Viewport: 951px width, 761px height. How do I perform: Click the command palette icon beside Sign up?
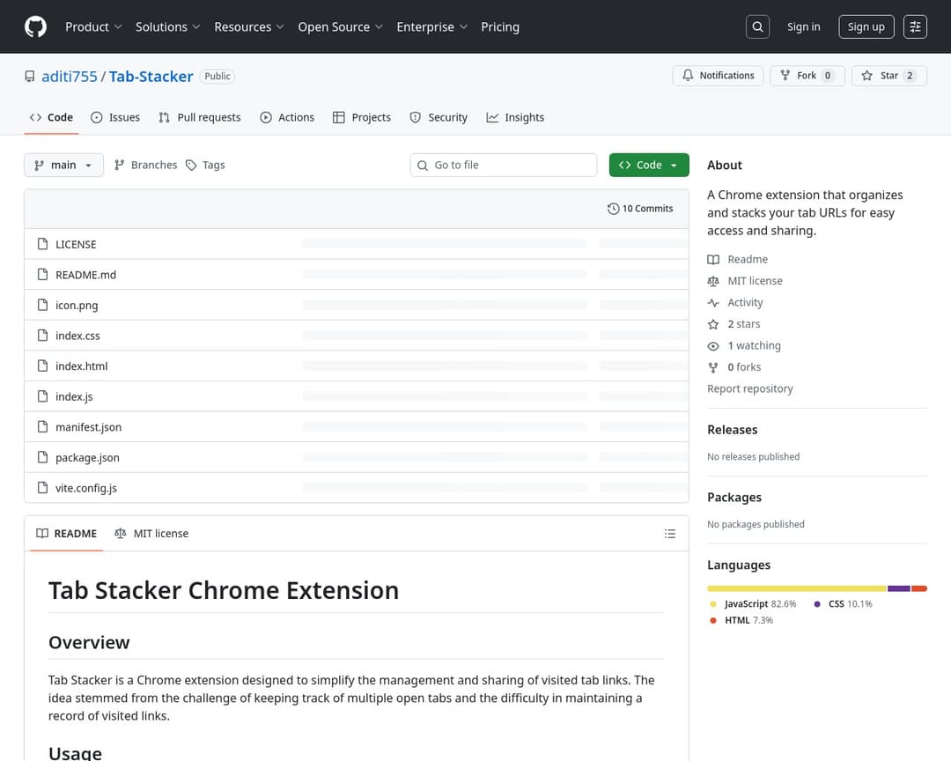click(915, 26)
